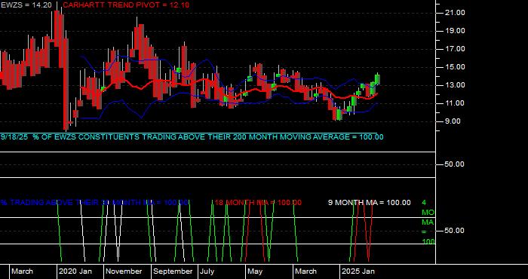This screenshot has height=279, width=528.
Task: Click the 50.00 value of the bottom oscillator panel
Action: (456, 231)
